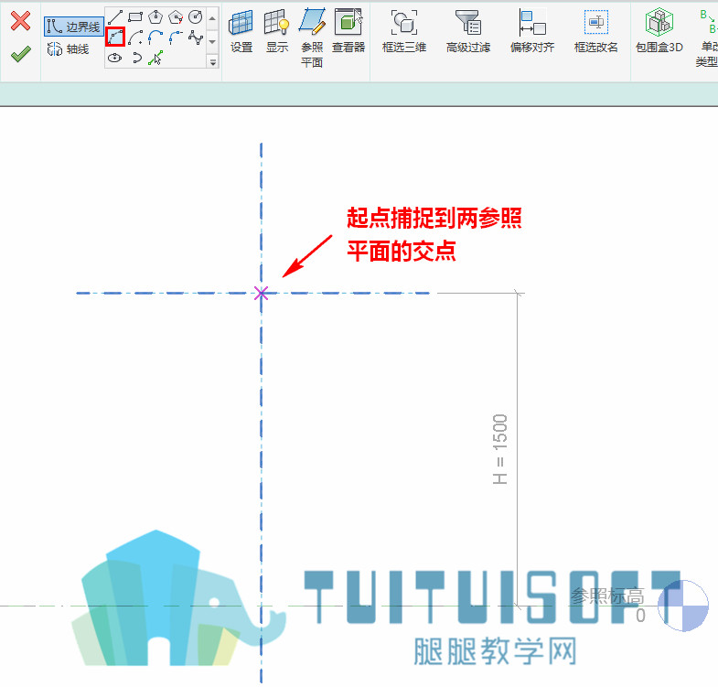Select the Center-Ends Arc tool
Screen dimensions: 718x687
click(x=135, y=38)
